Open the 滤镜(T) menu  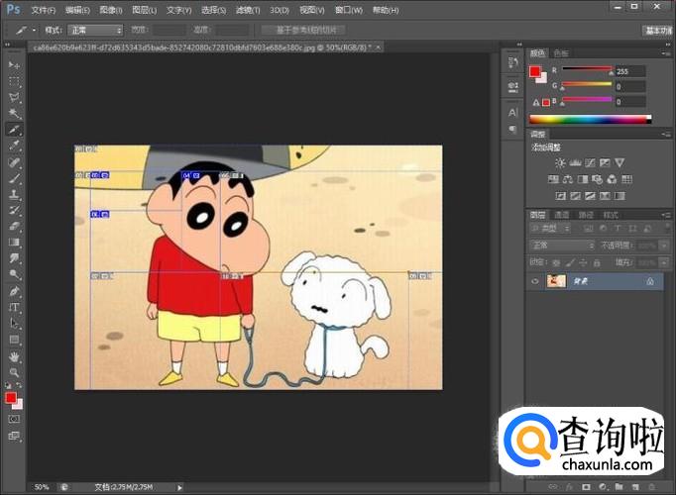pos(248,10)
